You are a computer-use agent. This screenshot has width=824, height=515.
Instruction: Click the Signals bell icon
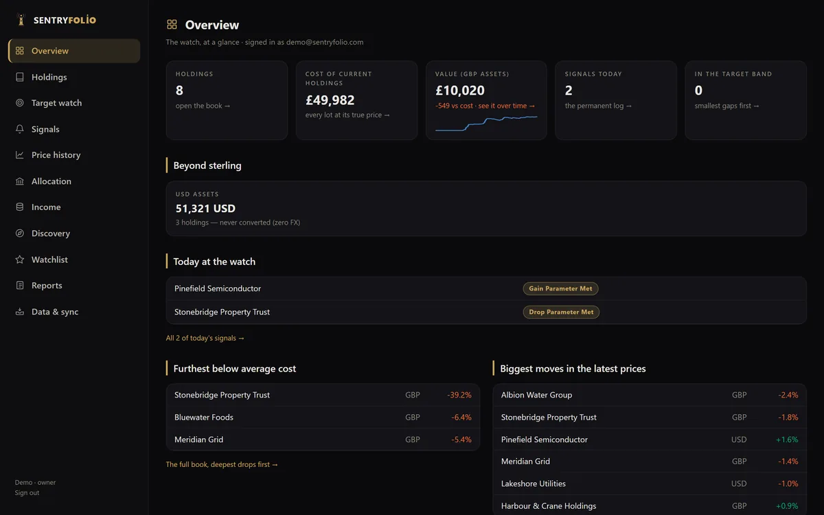point(20,129)
